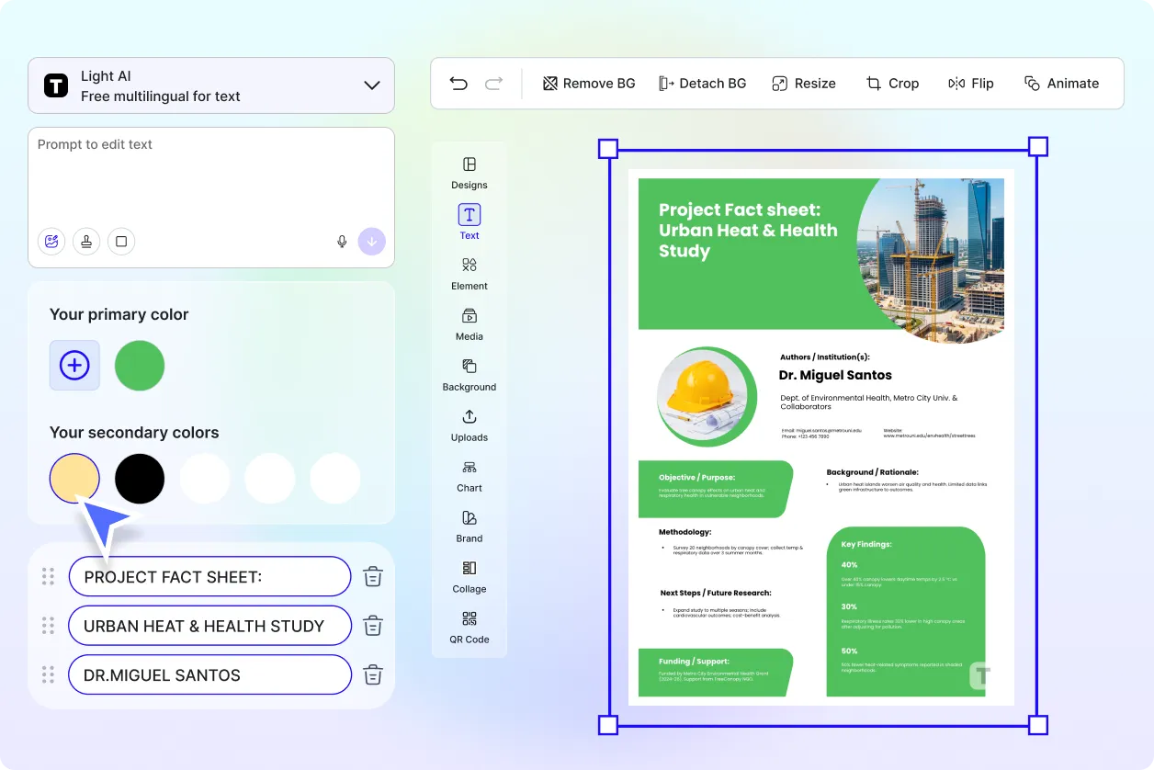Open the Designs panel
1154x770 pixels.
coord(470,173)
